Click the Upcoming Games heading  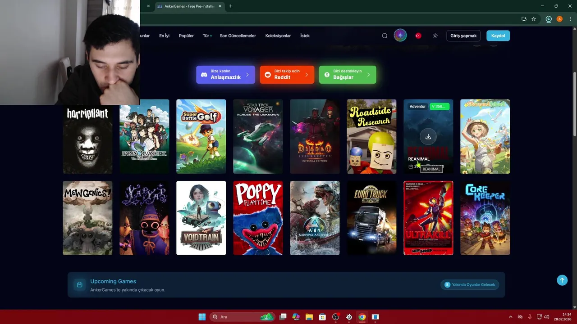(113, 281)
